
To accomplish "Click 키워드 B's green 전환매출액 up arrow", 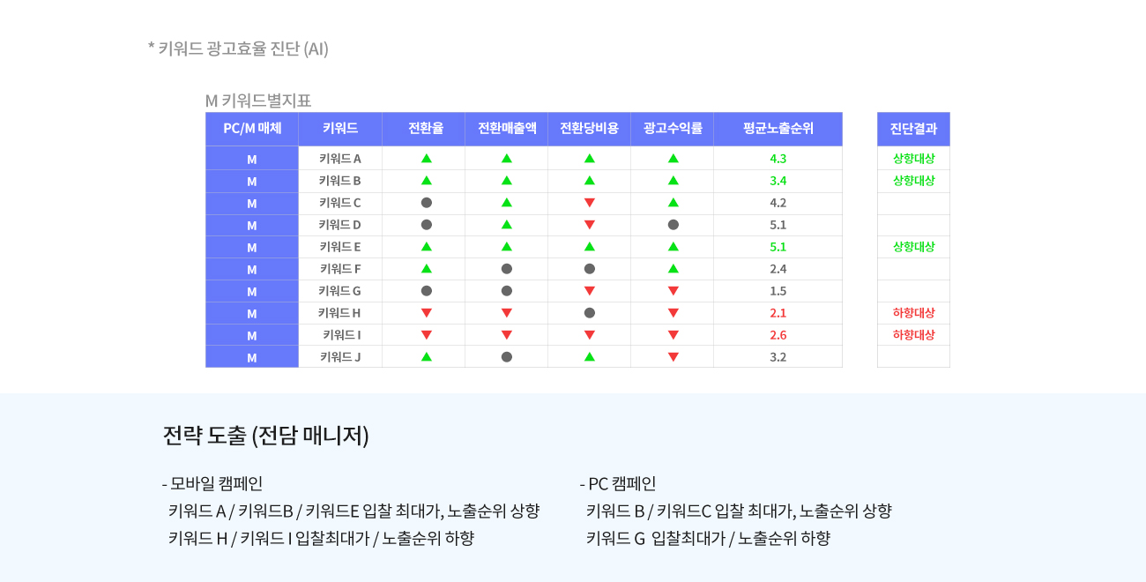I will coord(507,181).
